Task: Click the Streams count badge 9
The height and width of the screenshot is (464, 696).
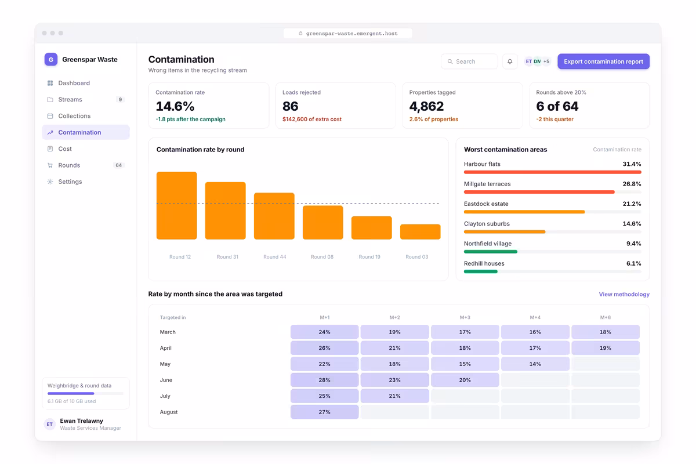Action: click(120, 100)
